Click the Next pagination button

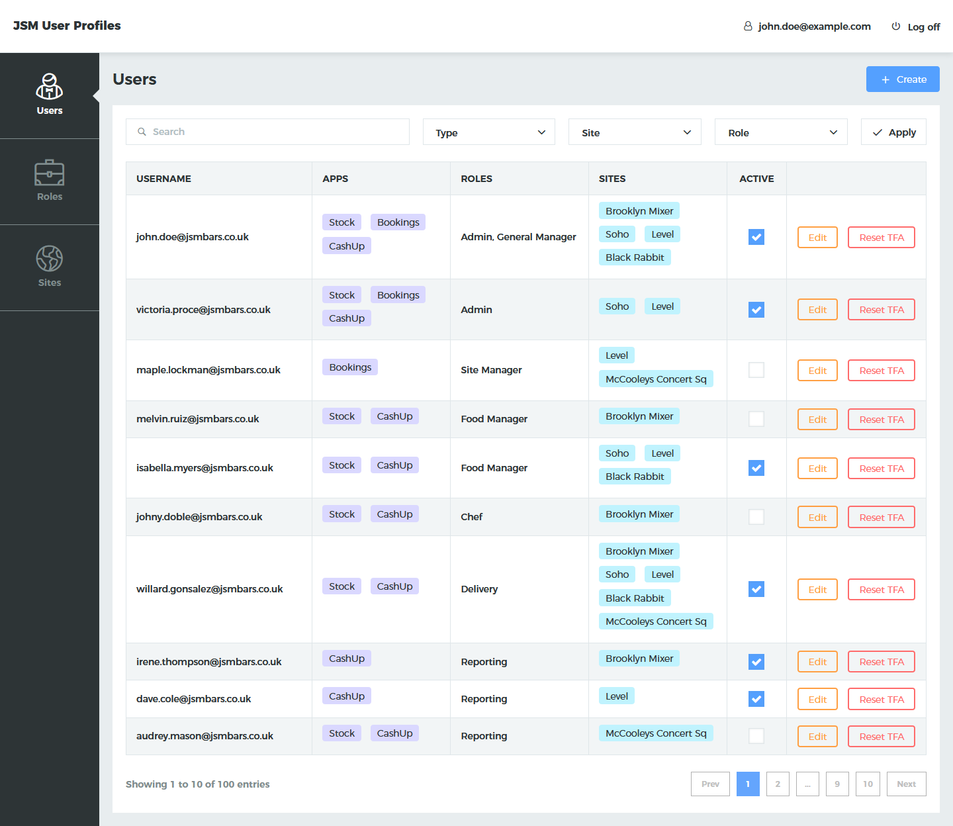906,784
